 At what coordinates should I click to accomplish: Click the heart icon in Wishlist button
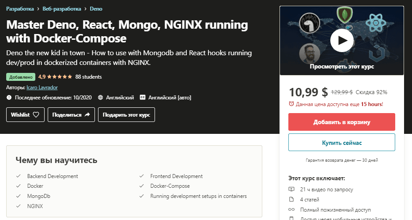(x=36, y=114)
